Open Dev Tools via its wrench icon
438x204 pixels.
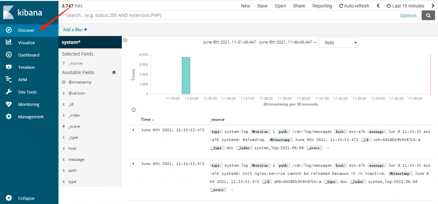9,92
